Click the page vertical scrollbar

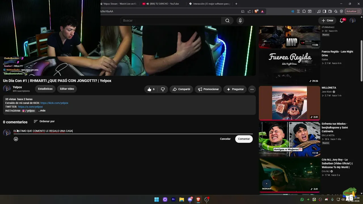click(x=361, y=61)
